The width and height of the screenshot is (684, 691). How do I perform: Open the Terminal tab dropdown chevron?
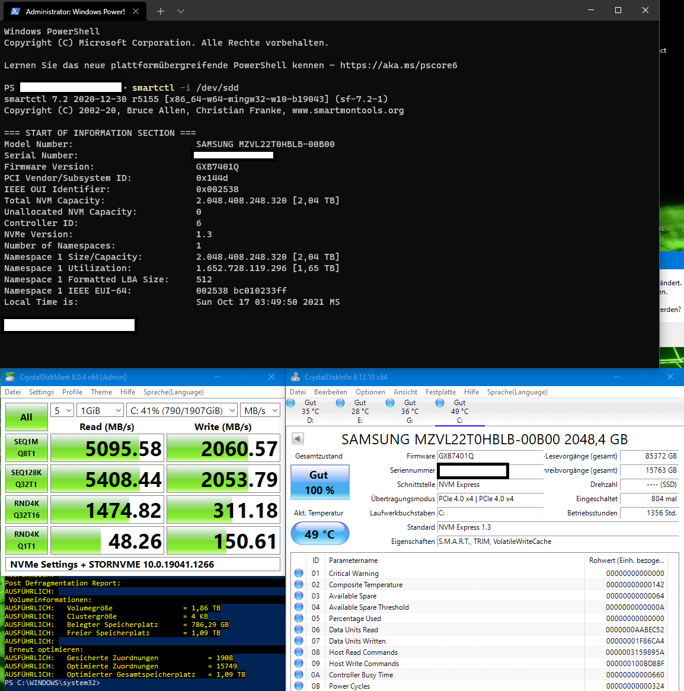click(181, 11)
